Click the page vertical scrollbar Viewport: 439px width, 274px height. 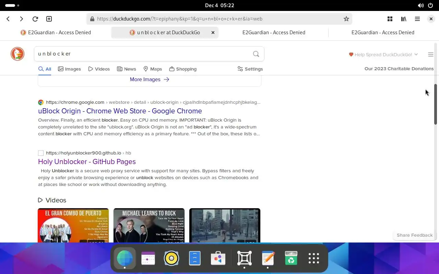tap(436, 104)
